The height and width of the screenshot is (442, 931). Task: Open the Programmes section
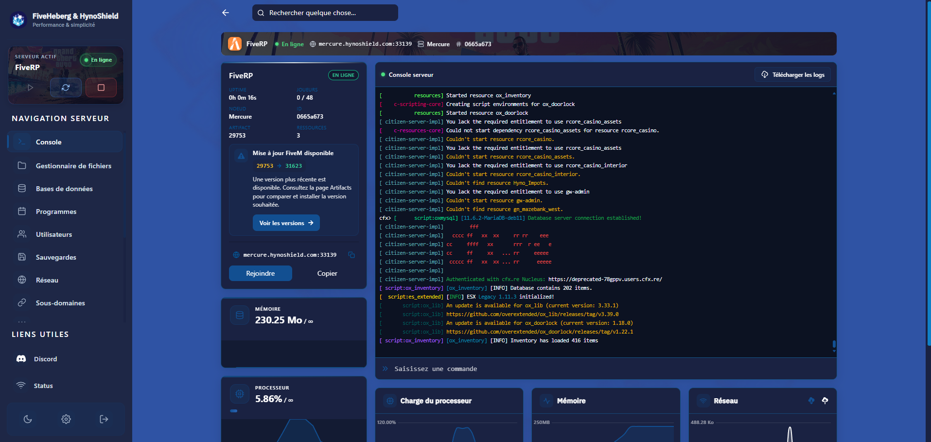(x=65, y=212)
